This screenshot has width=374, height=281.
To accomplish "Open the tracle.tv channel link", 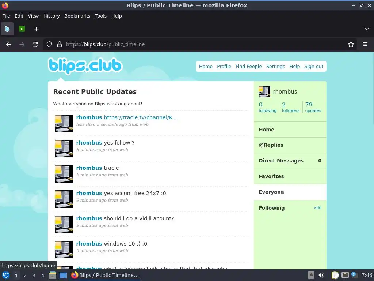I will tap(141, 117).
